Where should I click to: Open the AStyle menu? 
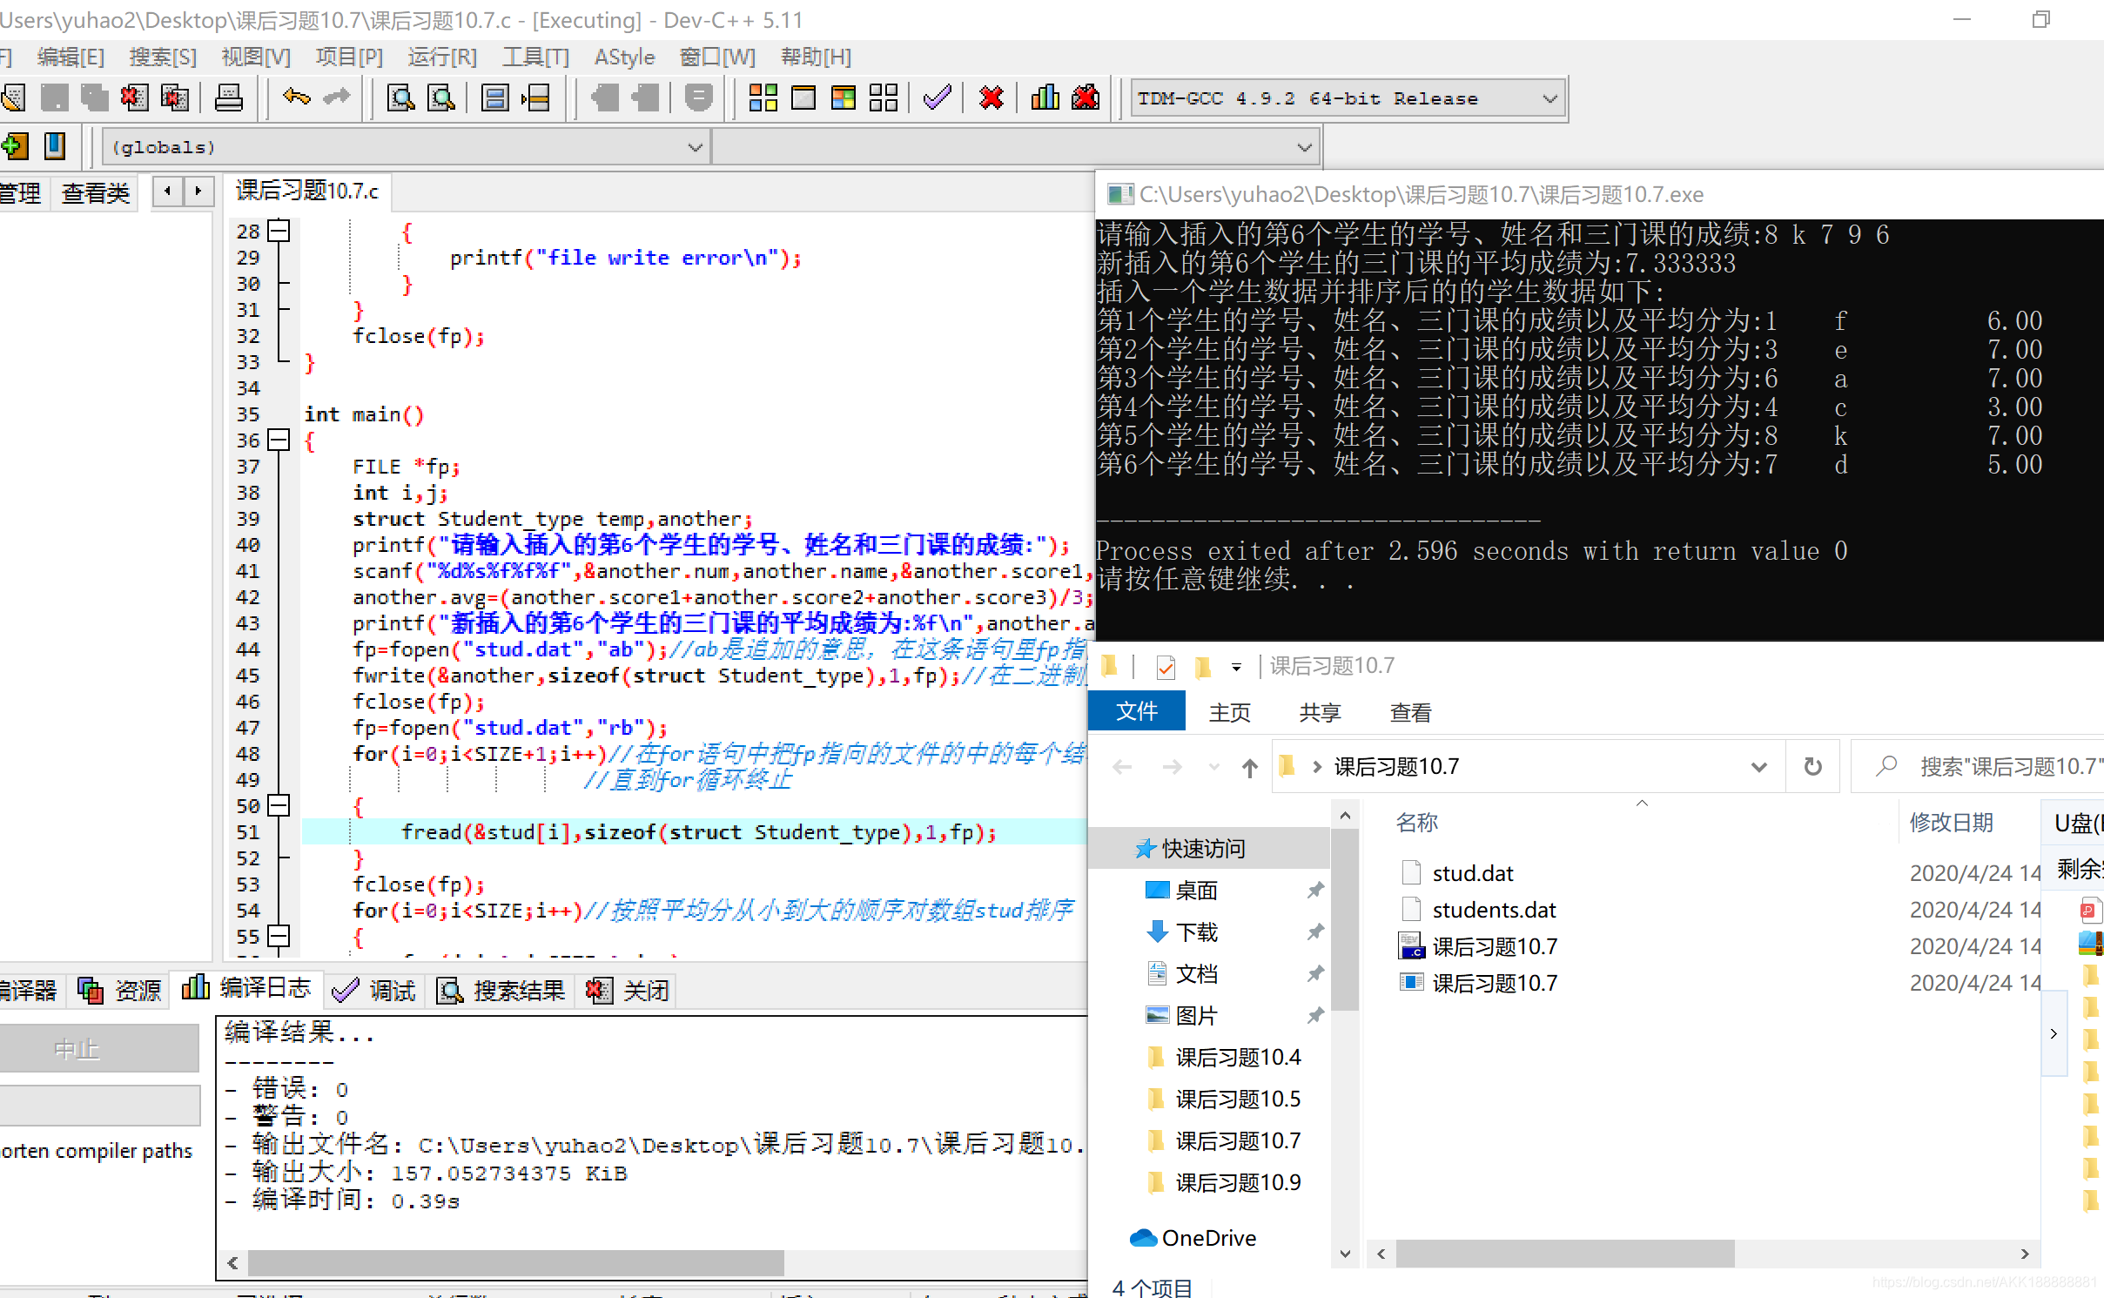pos(624,57)
